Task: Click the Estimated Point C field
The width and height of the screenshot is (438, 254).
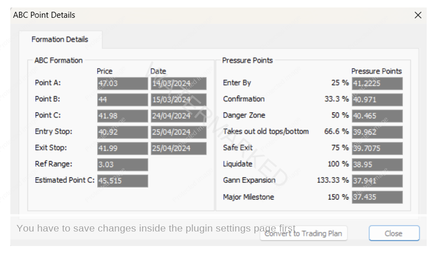Action: 123,181
